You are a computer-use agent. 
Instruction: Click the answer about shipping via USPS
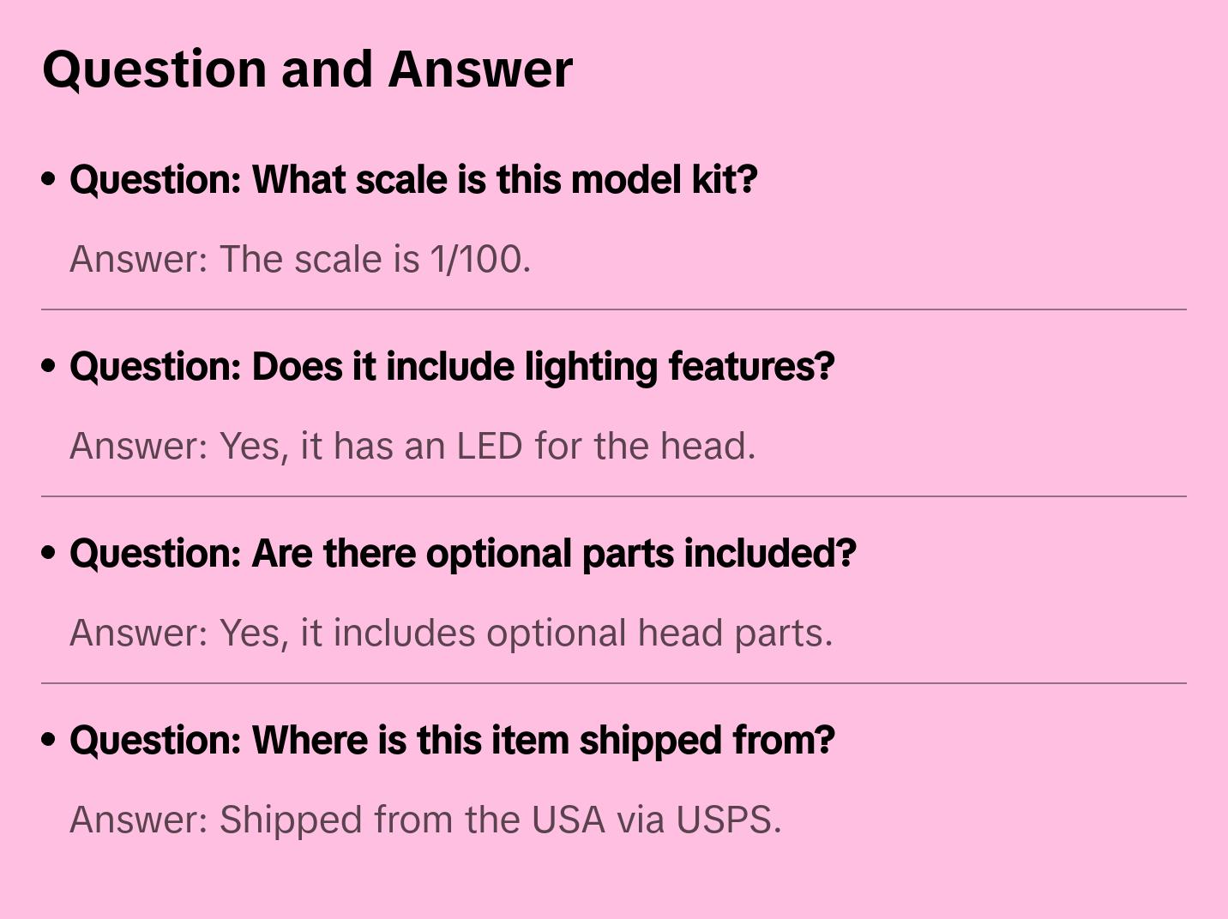[425, 820]
